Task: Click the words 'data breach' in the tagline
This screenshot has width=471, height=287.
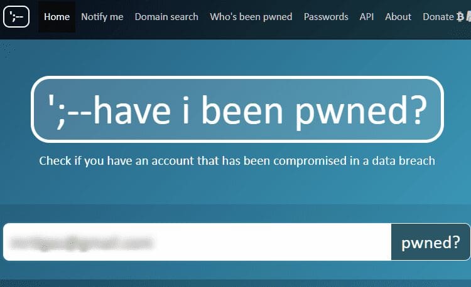Action: tap(403, 161)
